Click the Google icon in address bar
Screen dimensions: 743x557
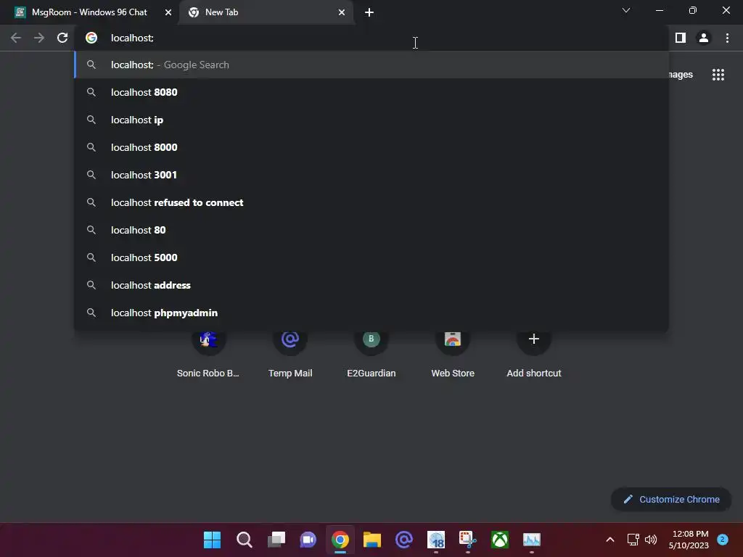91,38
